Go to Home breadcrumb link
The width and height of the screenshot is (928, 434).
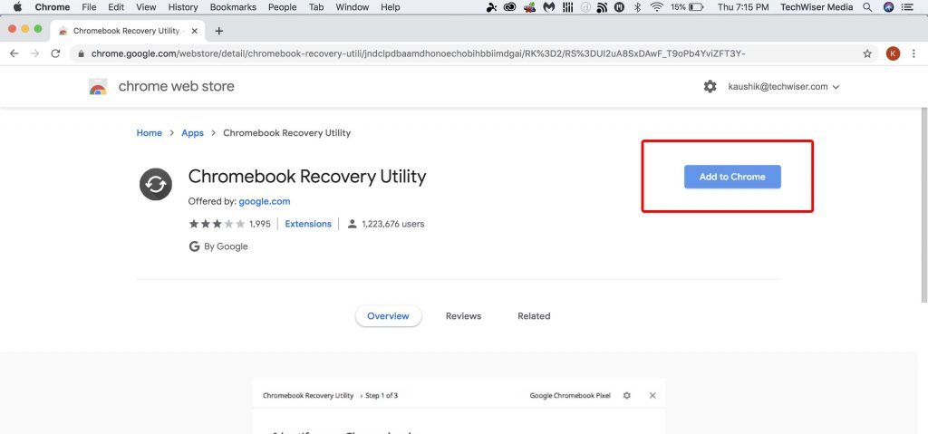[x=150, y=132]
